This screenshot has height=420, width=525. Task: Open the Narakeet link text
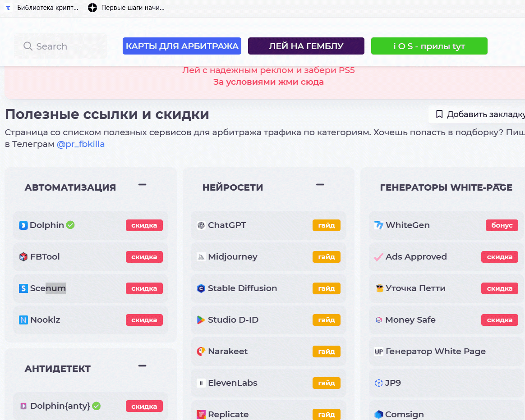(x=228, y=352)
